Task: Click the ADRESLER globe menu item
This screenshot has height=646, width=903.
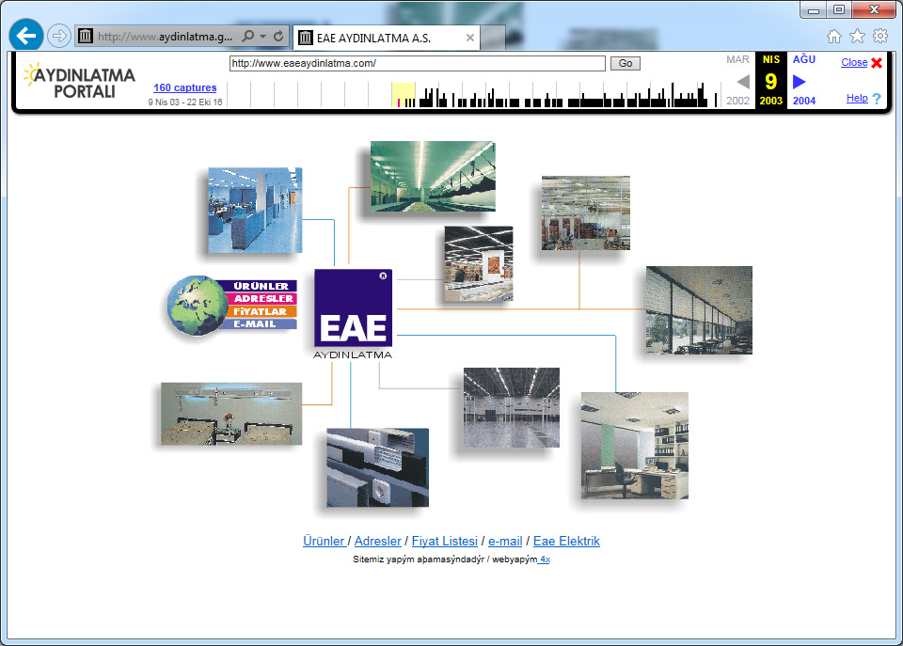Action: coord(263,299)
